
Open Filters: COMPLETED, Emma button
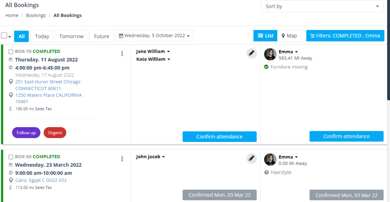[345, 36]
